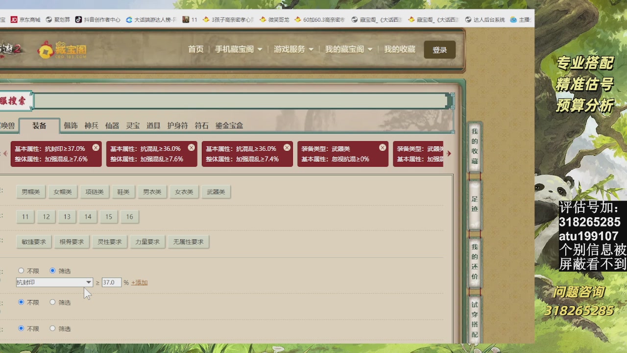Open the 主播 bookmark
The width and height of the screenshot is (627, 353).
(520, 20)
